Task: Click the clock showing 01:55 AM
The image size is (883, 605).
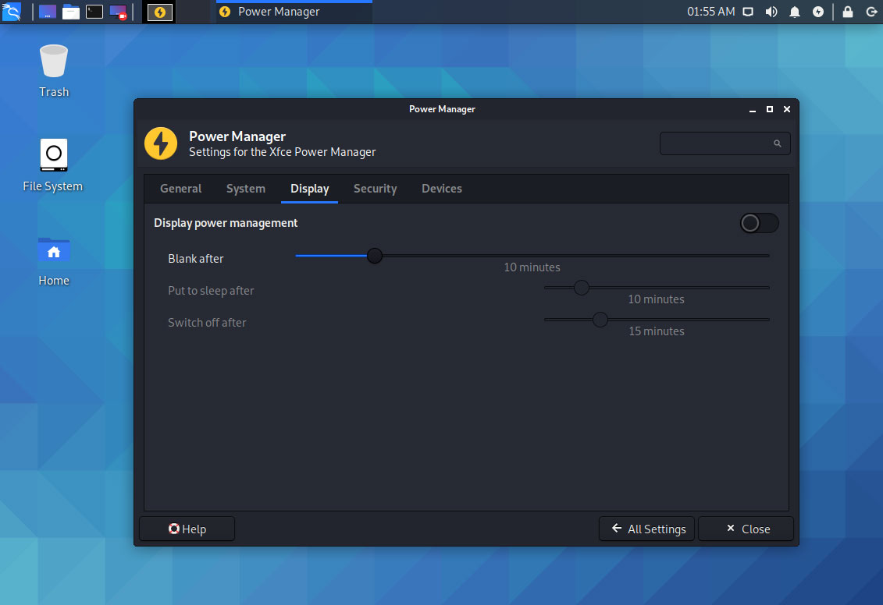Action: coord(710,12)
